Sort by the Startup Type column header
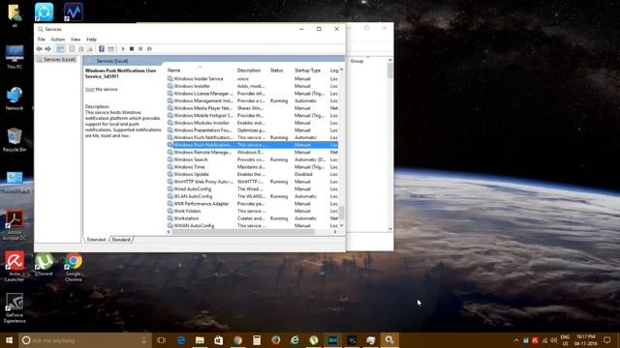The height and width of the screenshot is (348, 620). (307, 71)
